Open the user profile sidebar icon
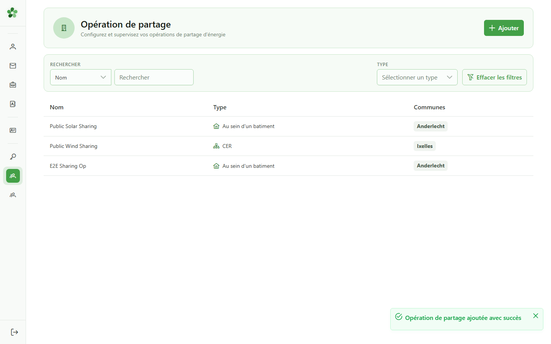The width and height of the screenshot is (551, 344). (13, 47)
